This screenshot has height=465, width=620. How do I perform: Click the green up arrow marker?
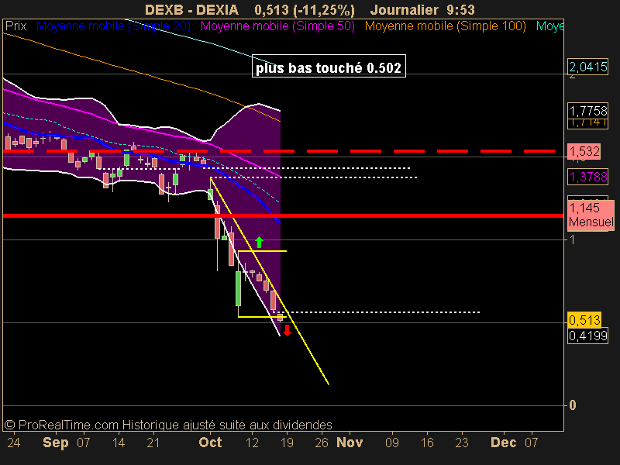coord(259,242)
